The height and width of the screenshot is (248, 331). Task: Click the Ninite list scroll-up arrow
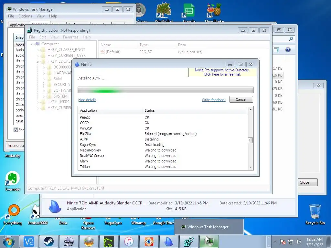(251, 109)
